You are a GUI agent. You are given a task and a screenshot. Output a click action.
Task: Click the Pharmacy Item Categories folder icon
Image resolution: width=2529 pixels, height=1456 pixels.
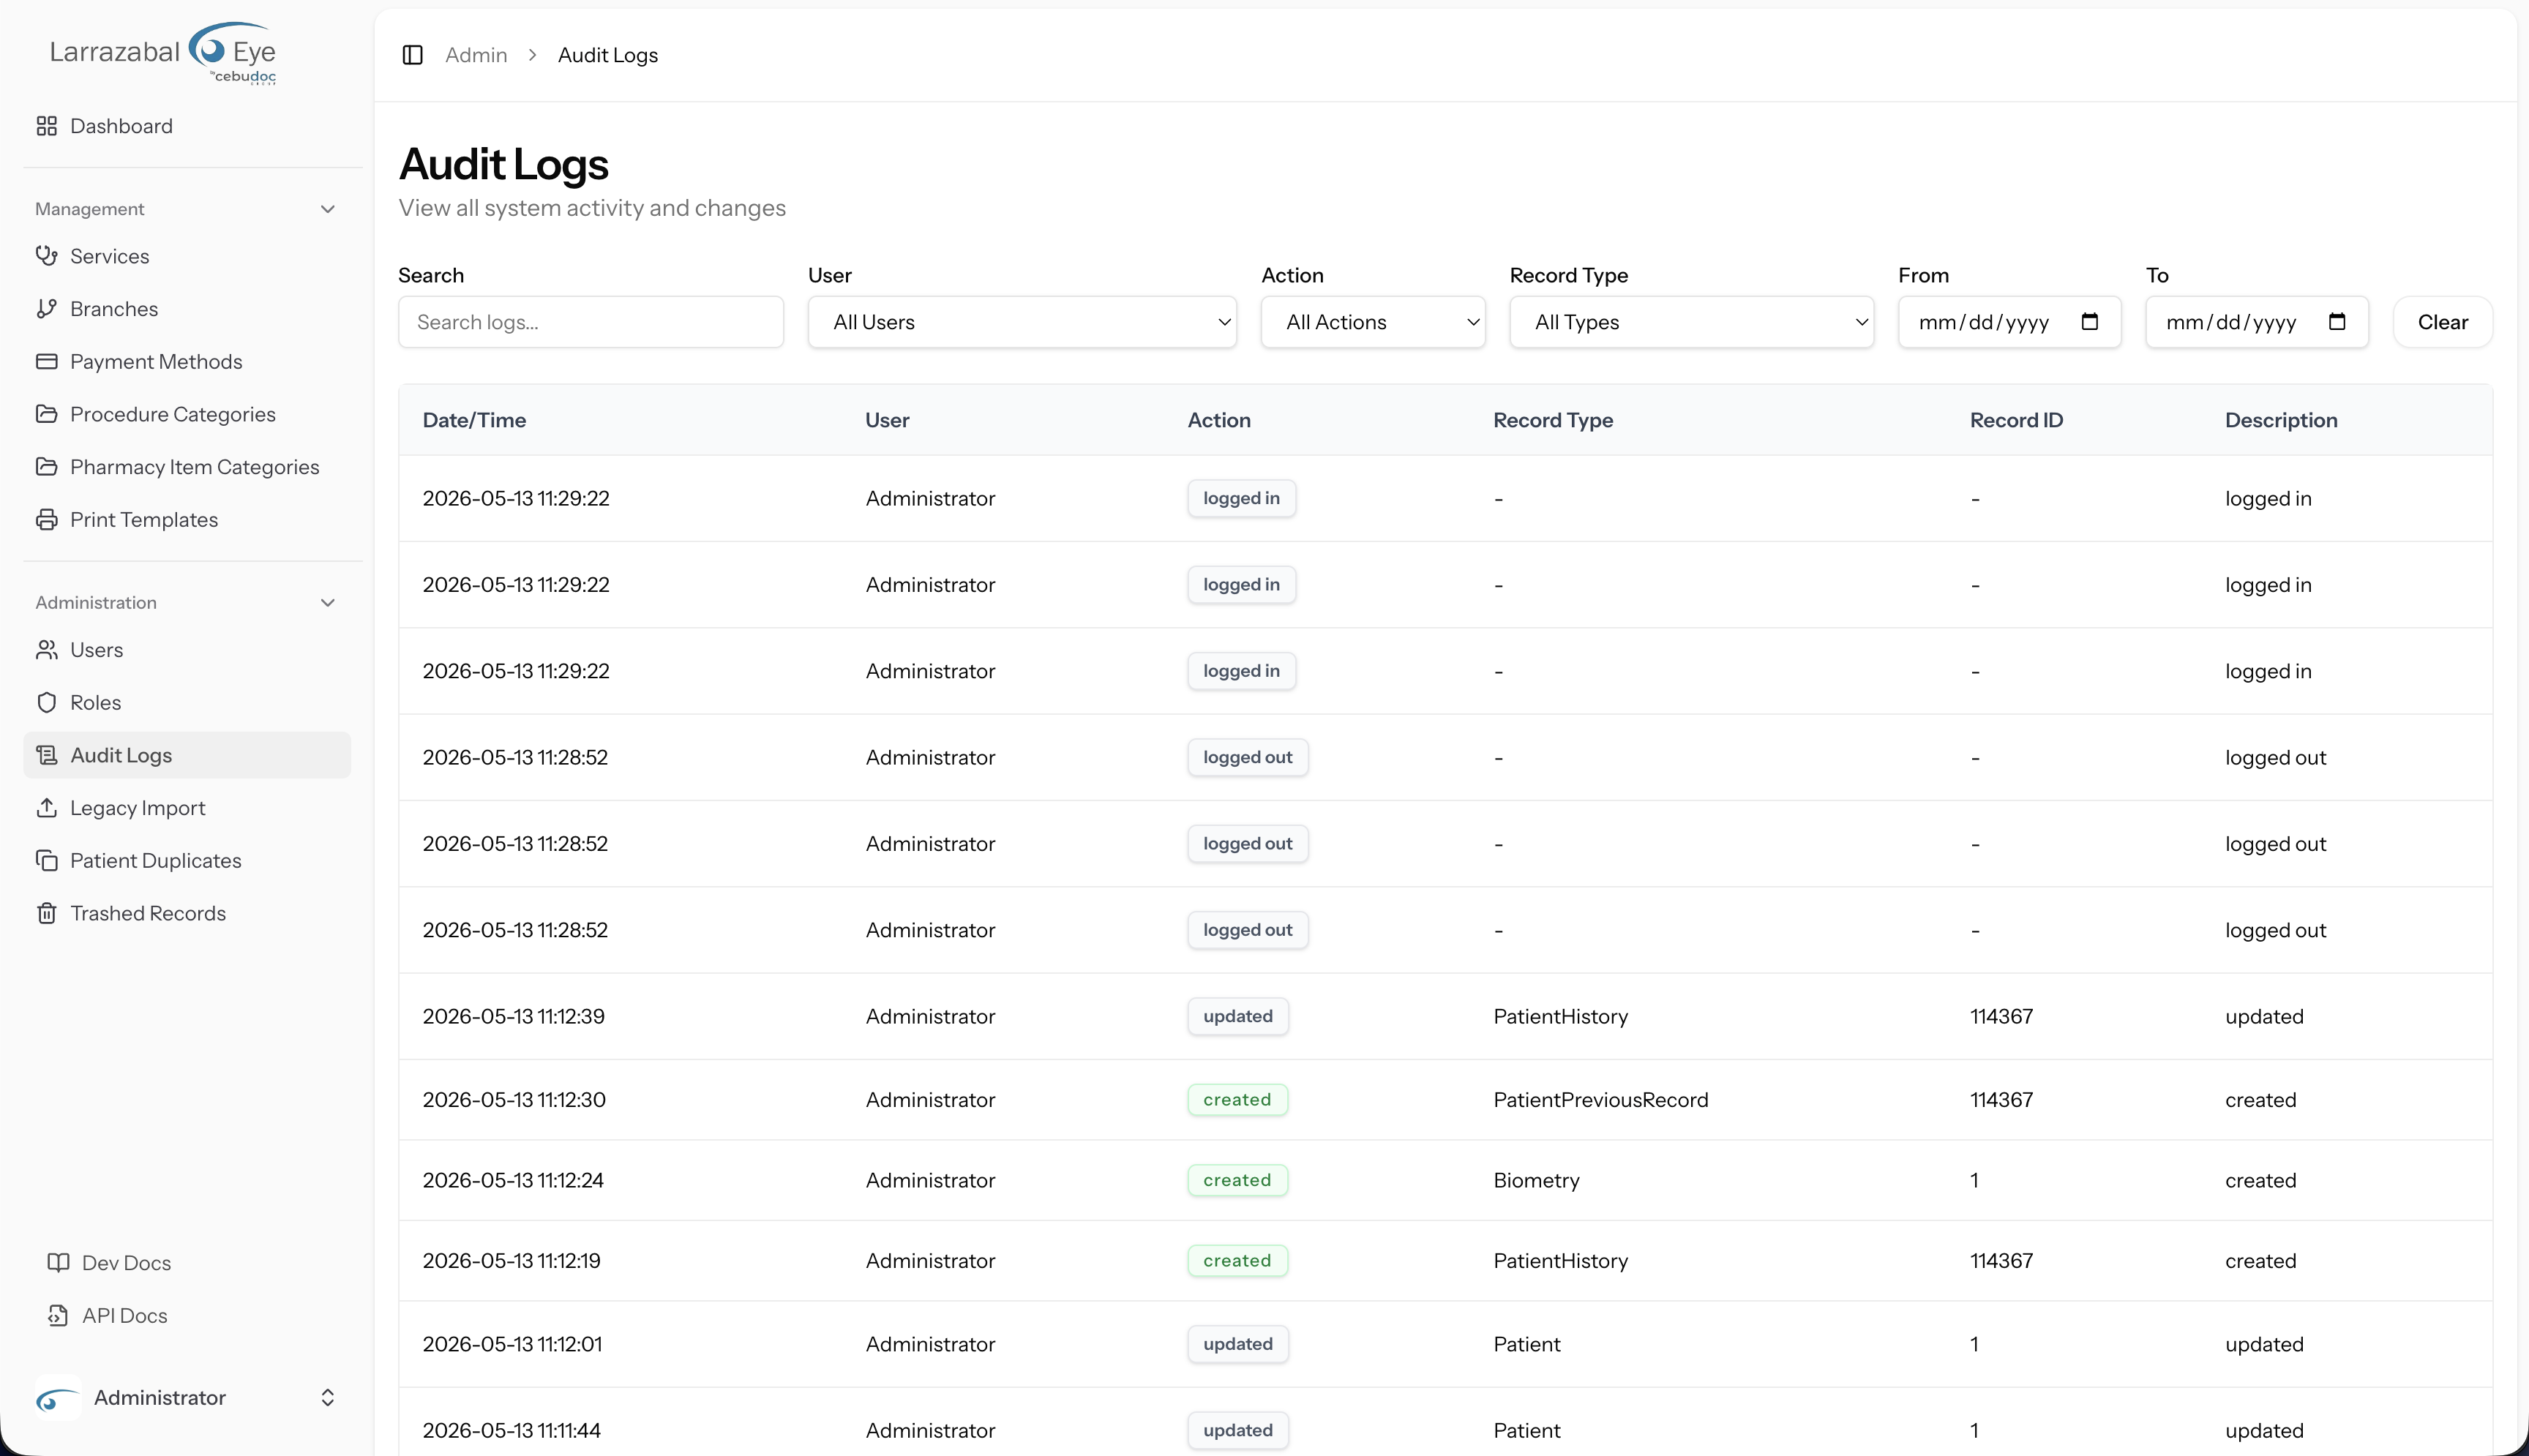coord(46,467)
